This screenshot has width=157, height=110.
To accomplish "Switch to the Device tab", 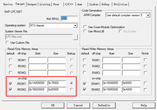I will (x=8, y=4).
